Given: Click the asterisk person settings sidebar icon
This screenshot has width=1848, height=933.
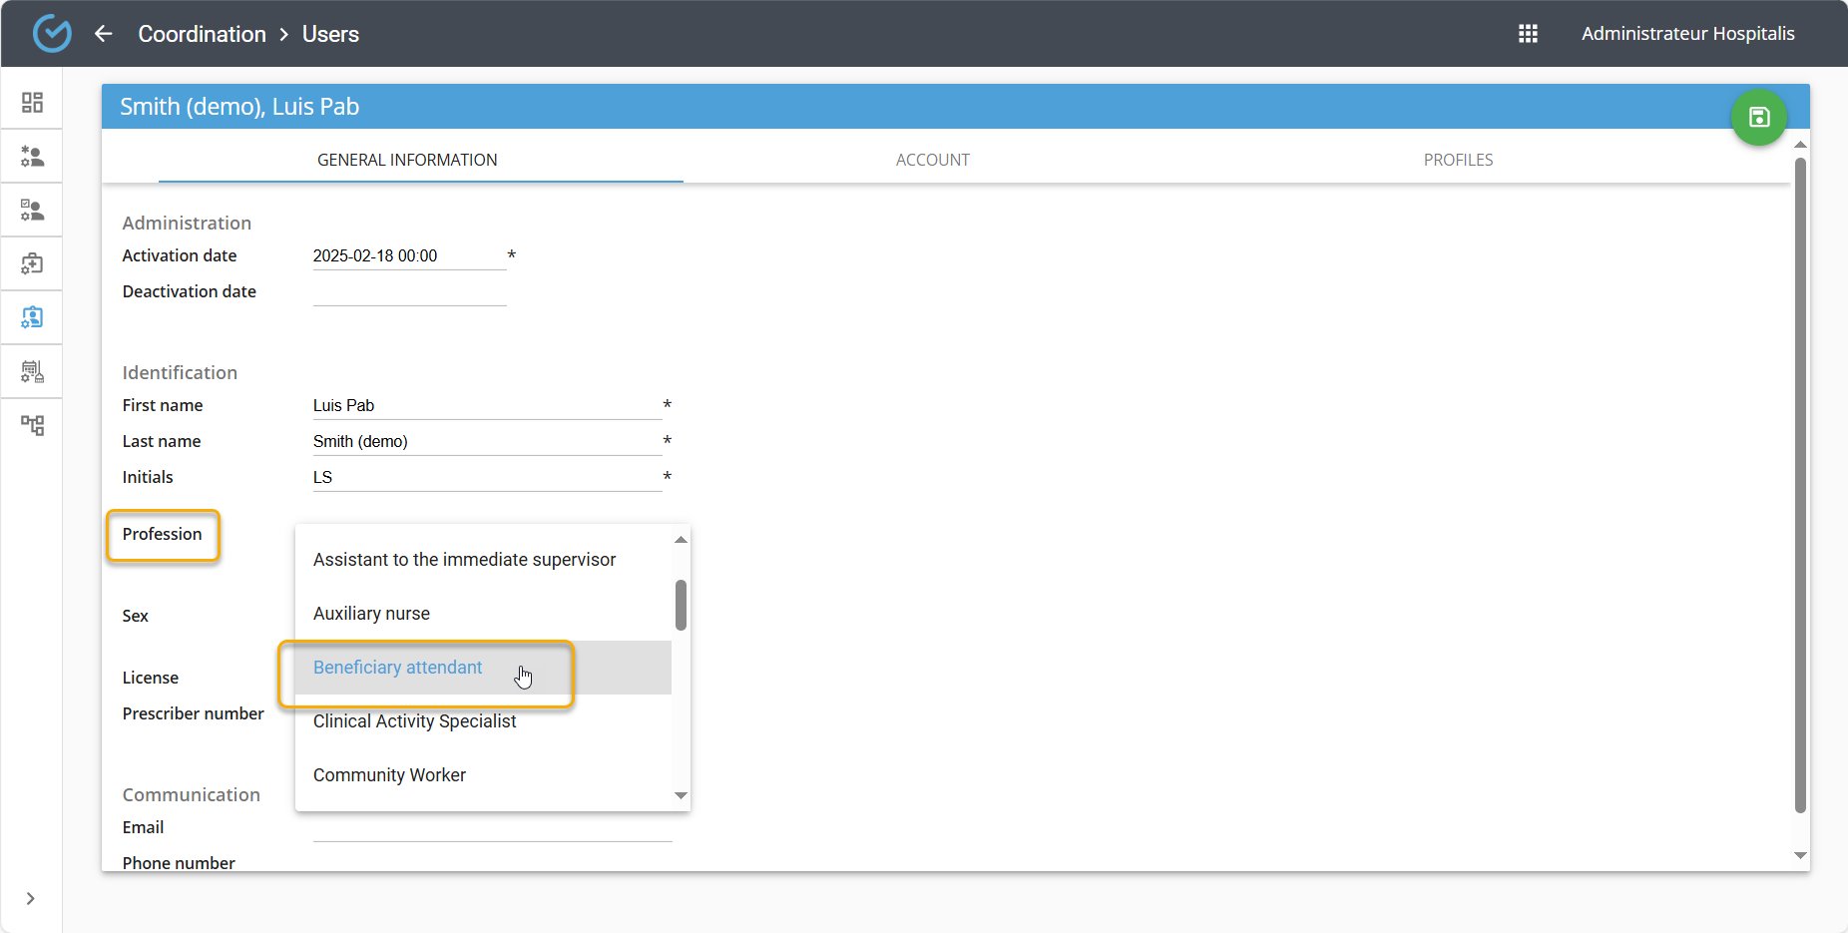Looking at the screenshot, I should click(32, 157).
